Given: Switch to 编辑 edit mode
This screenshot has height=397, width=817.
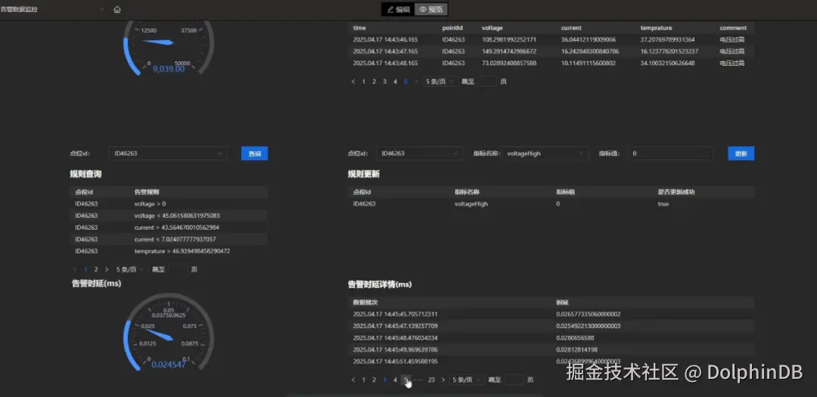Looking at the screenshot, I should (399, 9).
